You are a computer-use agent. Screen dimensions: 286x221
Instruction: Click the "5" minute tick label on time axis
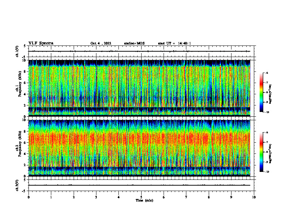(x=141, y=197)
